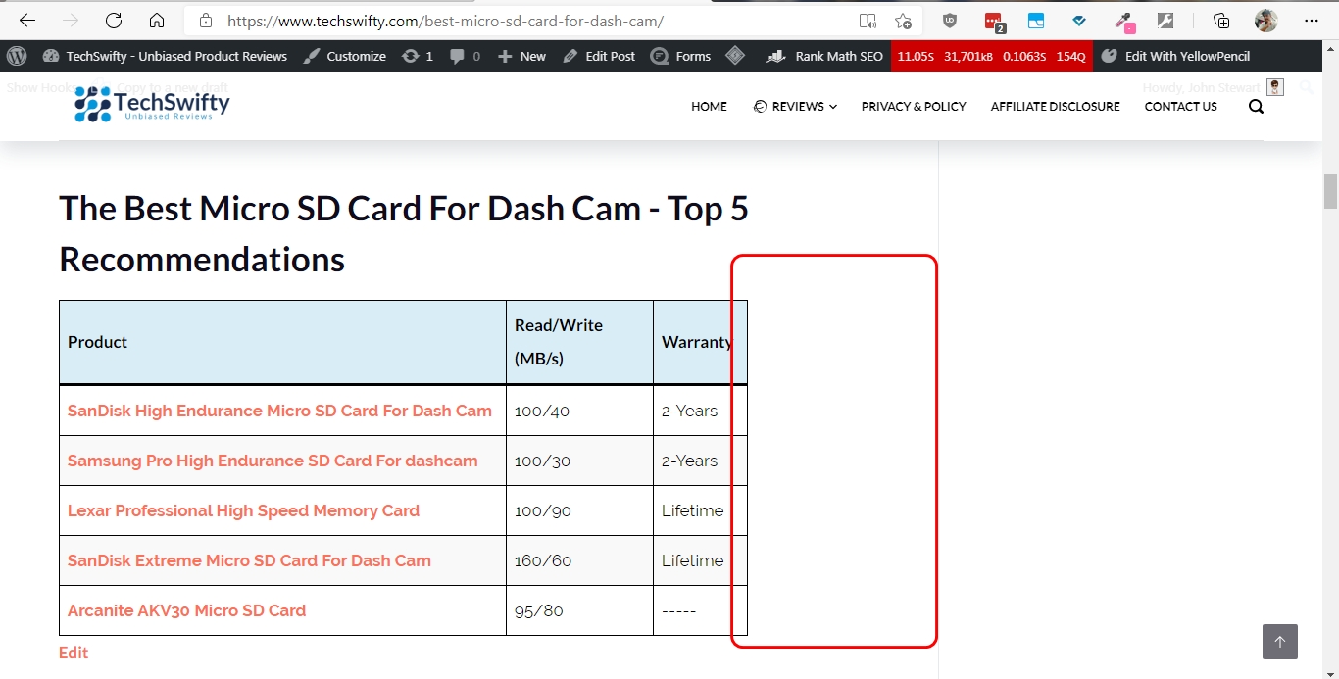Screen dimensions: 1339x679
Task: Open the blue window extension icon
Action: (1036, 21)
